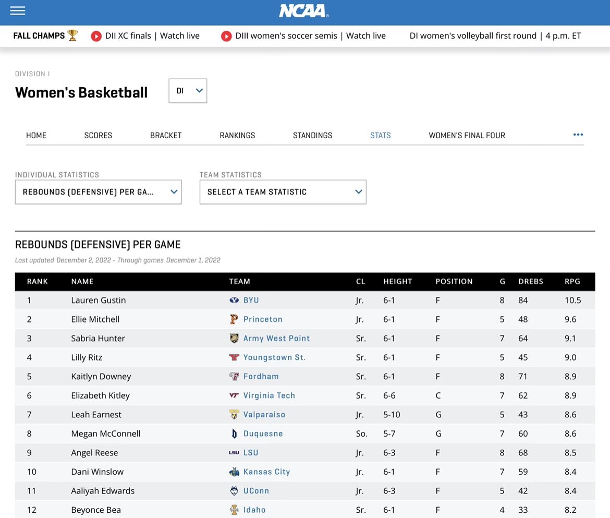Open DIII women's soccer semis link

pyautogui.click(x=310, y=36)
